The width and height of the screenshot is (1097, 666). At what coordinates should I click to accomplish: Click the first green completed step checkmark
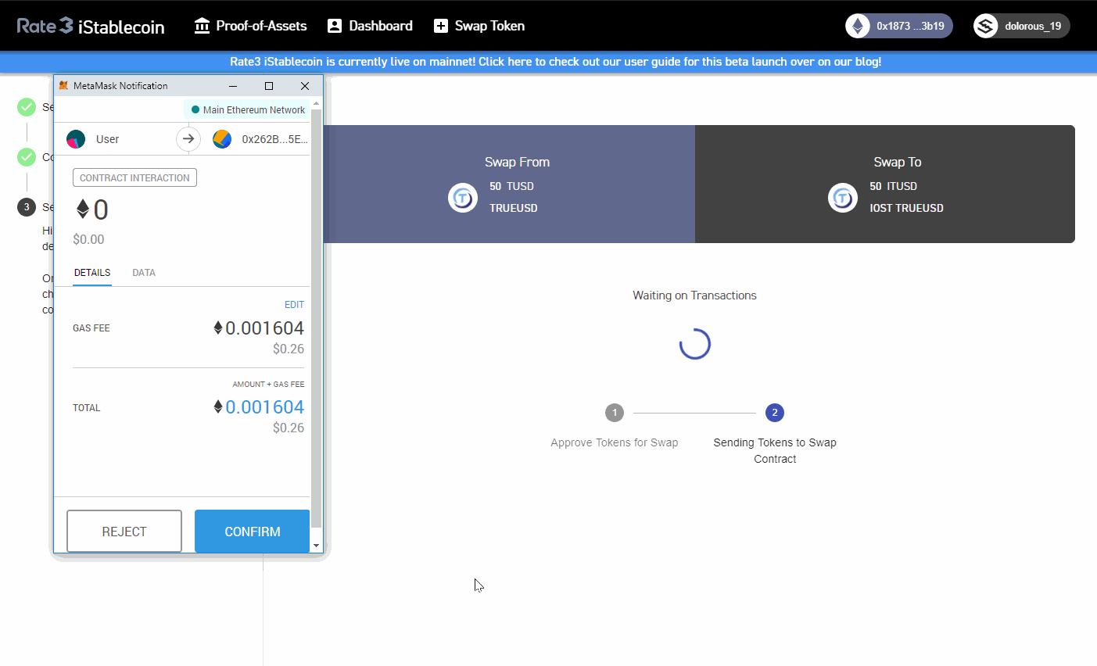[27, 107]
